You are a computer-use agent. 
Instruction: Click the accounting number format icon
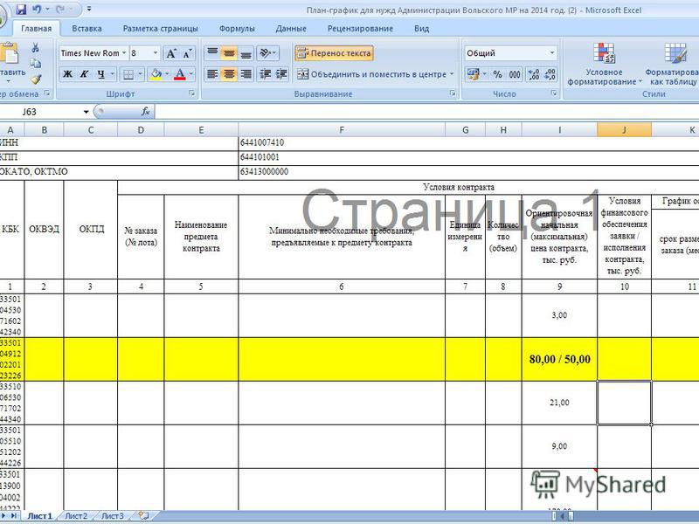(x=473, y=74)
